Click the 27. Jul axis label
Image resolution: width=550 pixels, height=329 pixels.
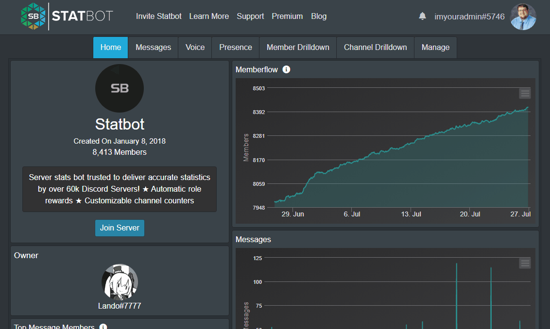[x=520, y=214]
